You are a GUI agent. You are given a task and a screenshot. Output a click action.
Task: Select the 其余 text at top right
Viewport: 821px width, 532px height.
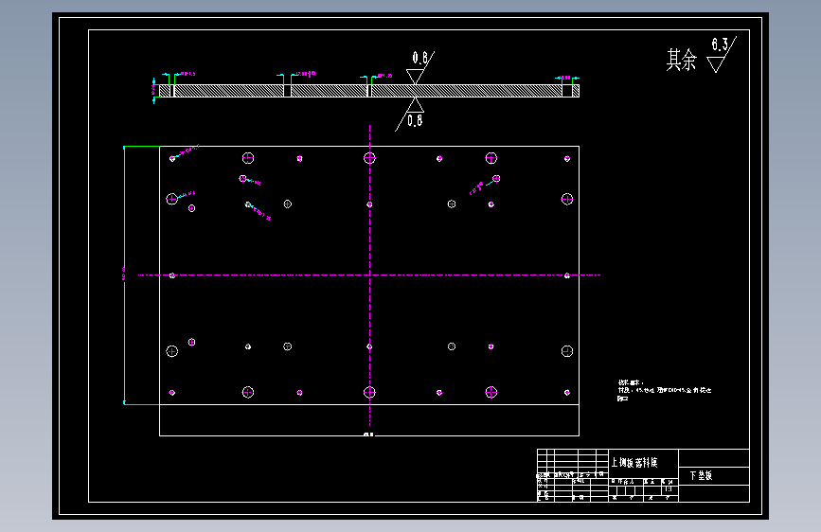(681, 60)
